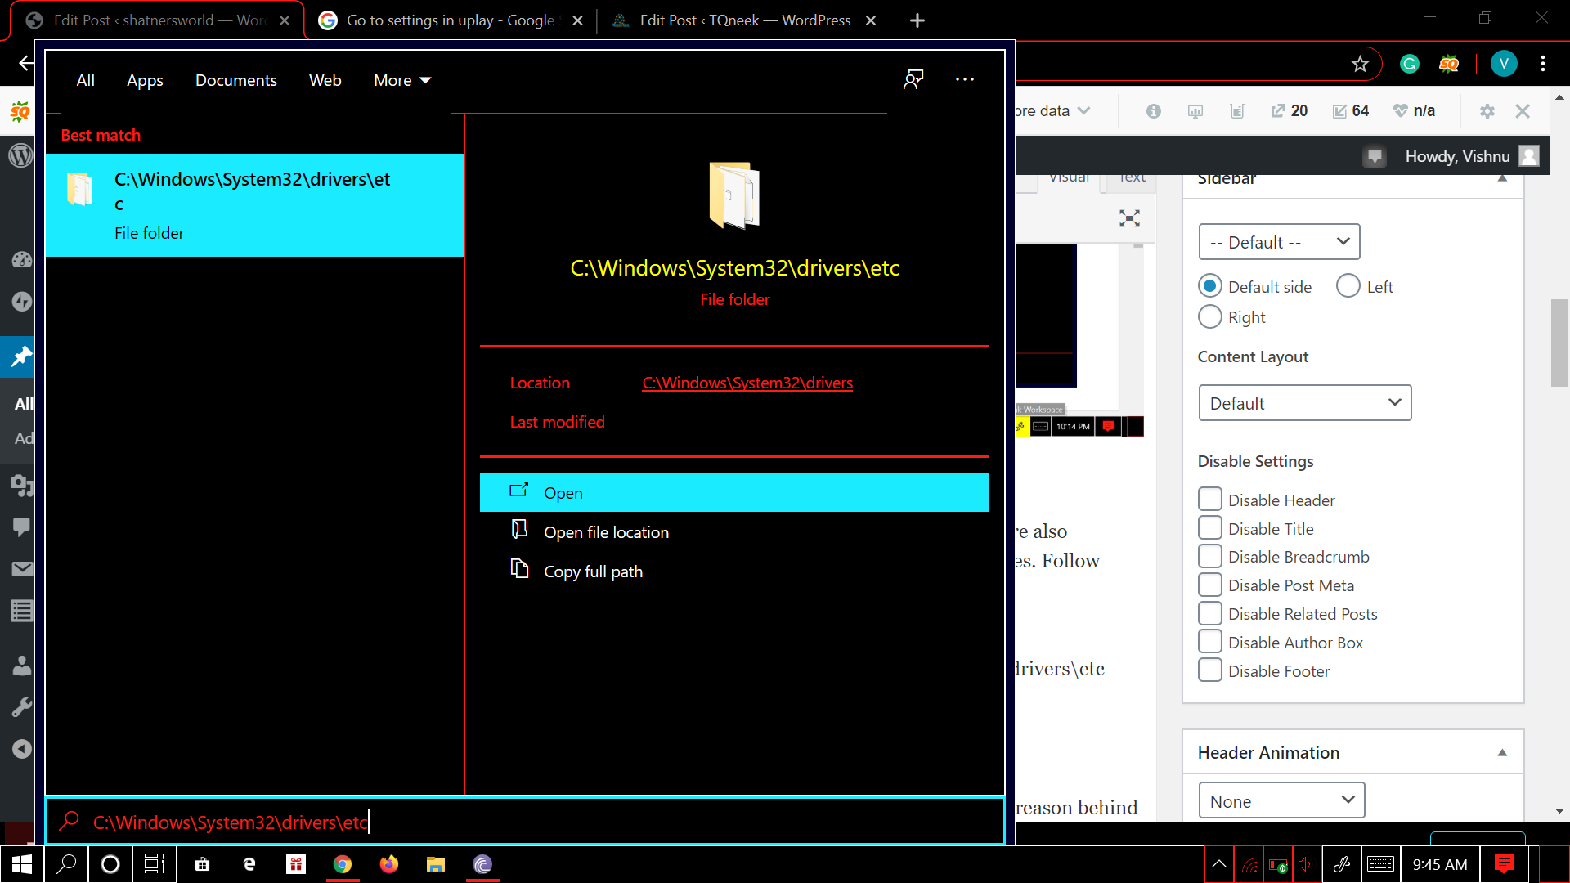This screenshot has height=883, width=1570.
Task: Launch Microsoft Store from taskbar
Action: click(x=203, y=864)
